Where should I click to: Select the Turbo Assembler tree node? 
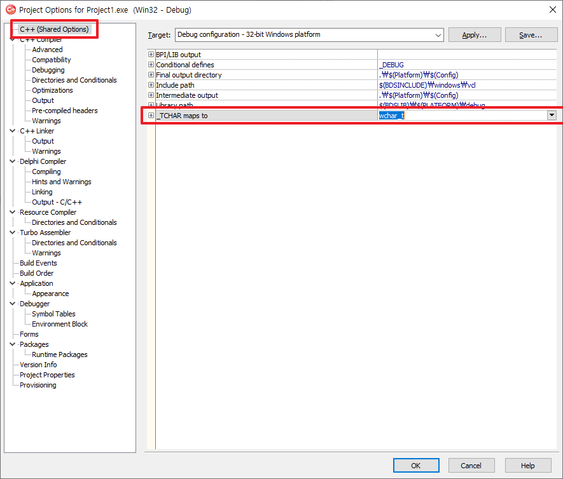[45, 233]
